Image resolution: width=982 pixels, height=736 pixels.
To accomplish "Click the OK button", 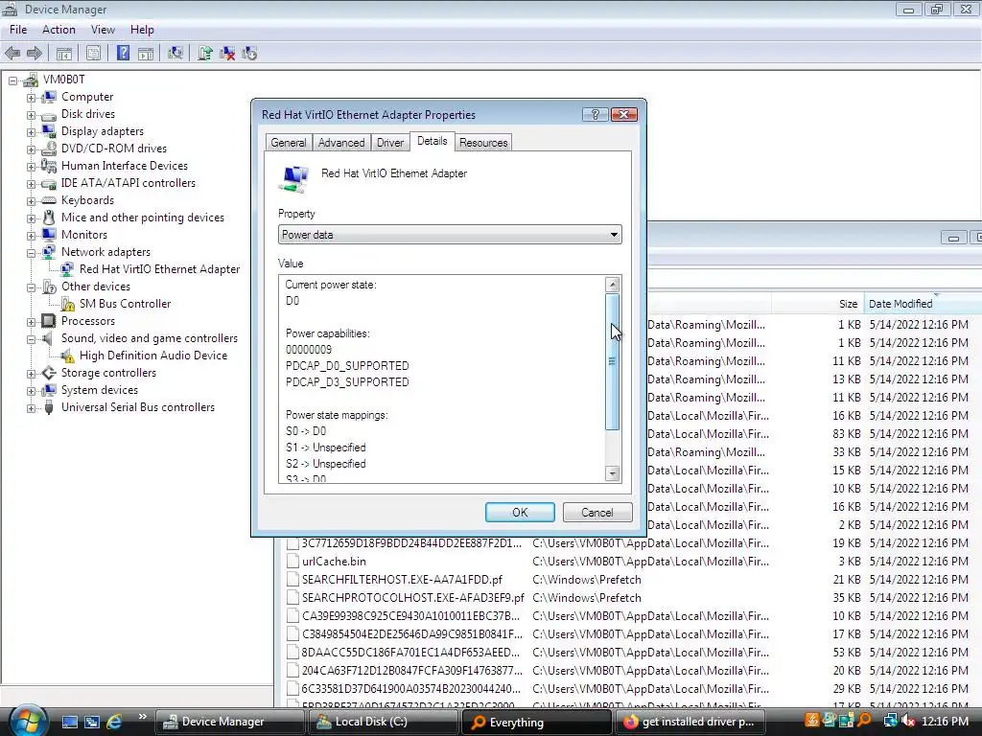I will pos(520,513).
